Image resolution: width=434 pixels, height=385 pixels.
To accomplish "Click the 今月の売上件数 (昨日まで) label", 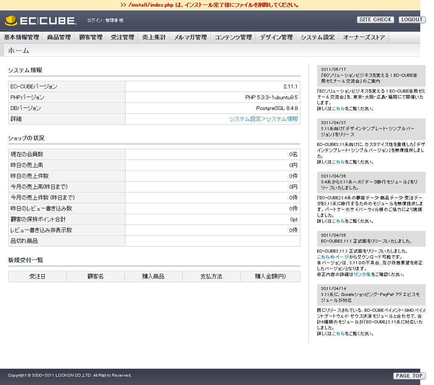I will [x=43, y=197].
